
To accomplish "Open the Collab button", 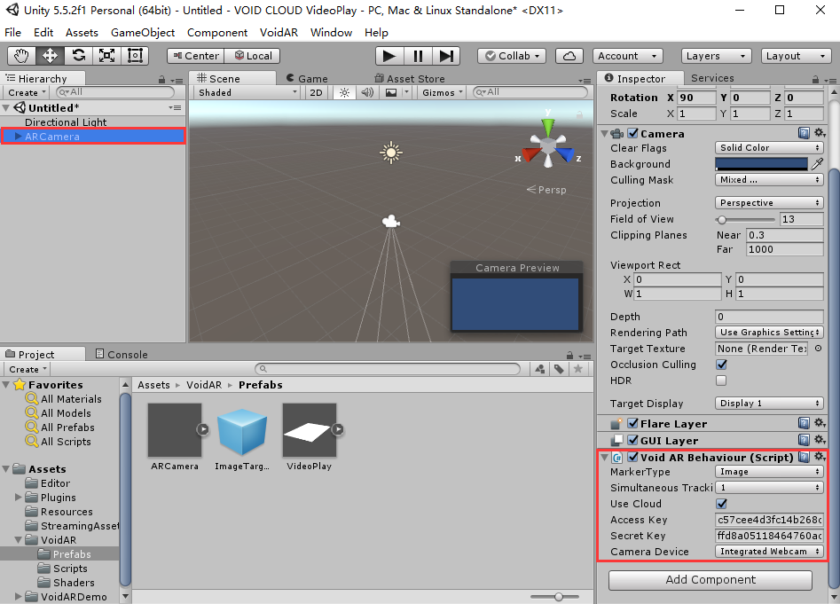I will click(512, 56).
